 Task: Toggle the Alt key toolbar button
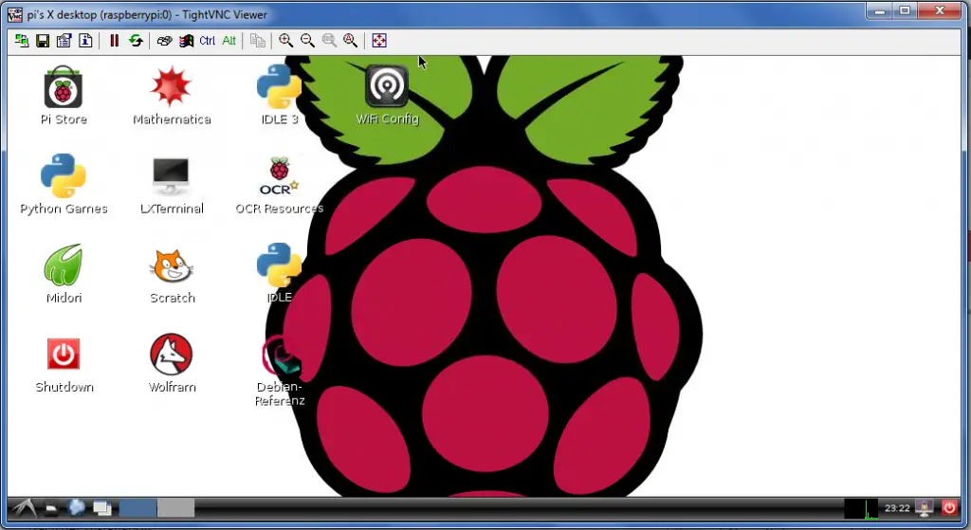(229, 41)
